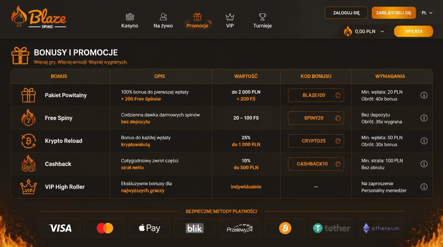The height and width of the screenshot is (247, 443).
Task: Click the Zarejestruj się button
Action: (x=393, y=13)
